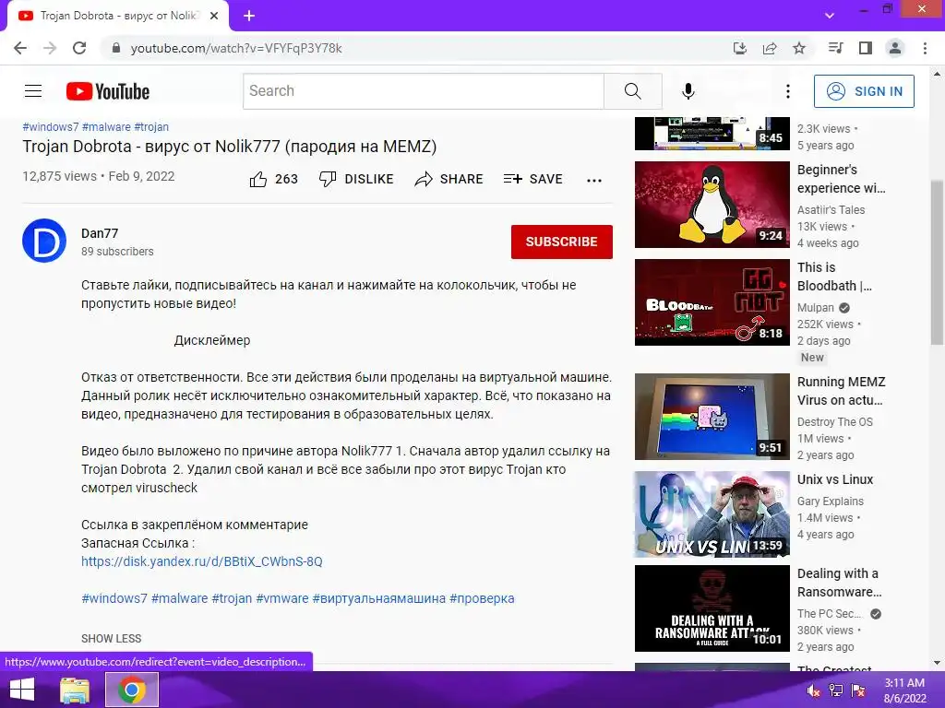Click #windows7 hashtag above title
This screenshot has height=708, width=945.
click(51, 127)
